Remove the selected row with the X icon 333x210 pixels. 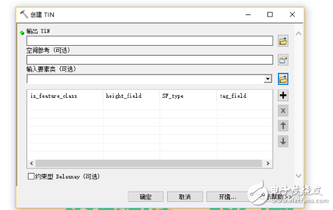click(x=283, y=110)
